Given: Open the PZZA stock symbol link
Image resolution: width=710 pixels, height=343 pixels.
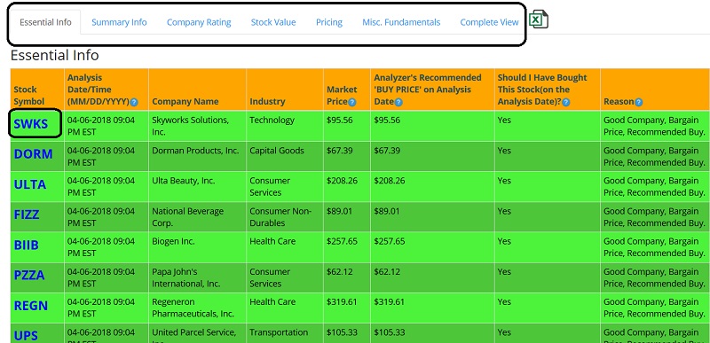Looking at the screenshot, I should (x=29, y=275).
